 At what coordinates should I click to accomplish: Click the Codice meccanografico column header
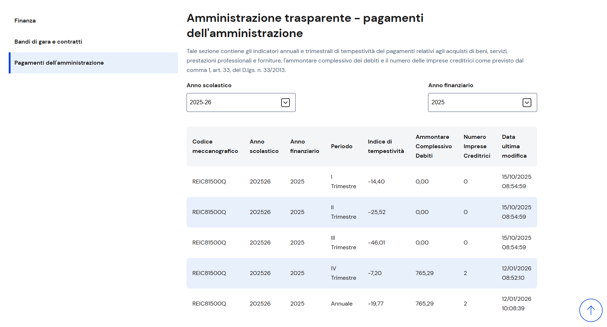tap(215, 146)
